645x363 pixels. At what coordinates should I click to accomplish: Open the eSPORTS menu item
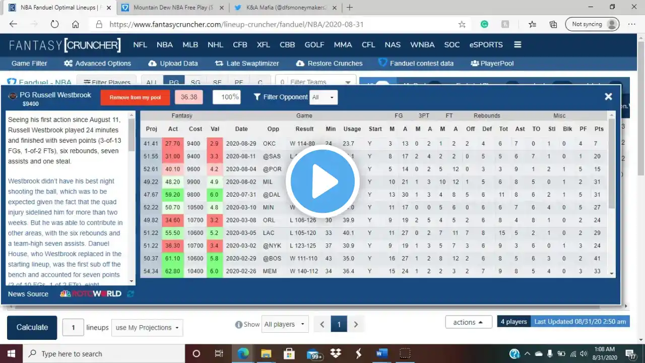[x=486, y=44]
